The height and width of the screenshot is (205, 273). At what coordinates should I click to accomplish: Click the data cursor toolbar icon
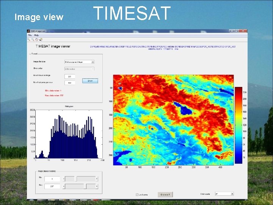pos(41,39)
